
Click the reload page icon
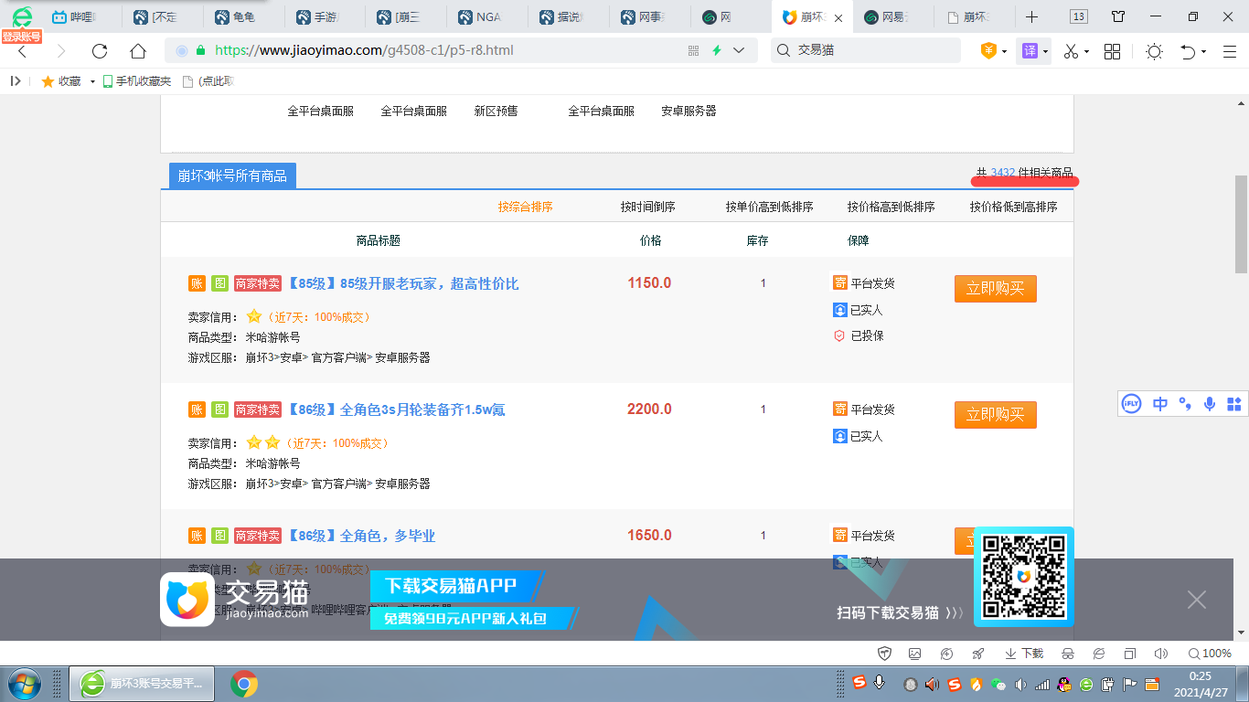click(x=100, y=51)
